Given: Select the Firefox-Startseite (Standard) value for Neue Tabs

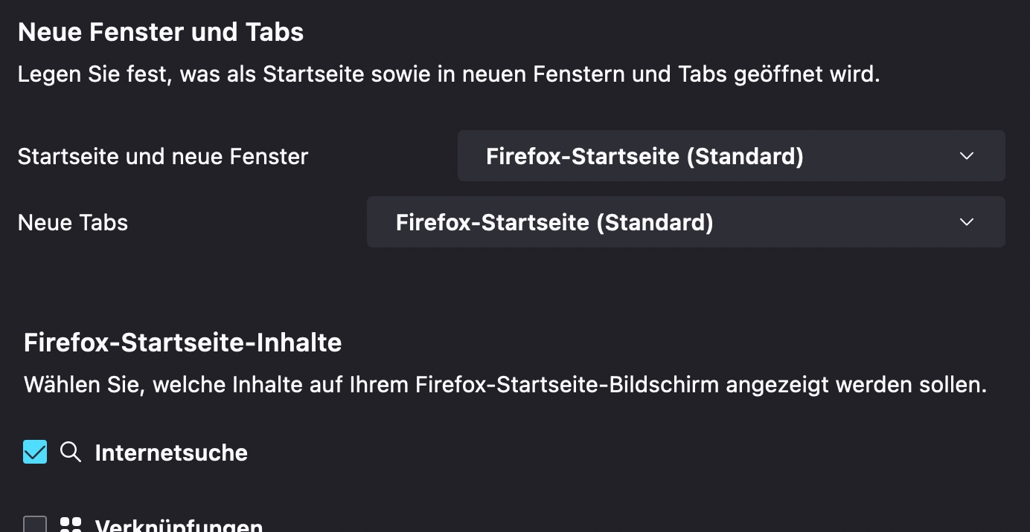Looking at the screenshot, I should (554, 222).
